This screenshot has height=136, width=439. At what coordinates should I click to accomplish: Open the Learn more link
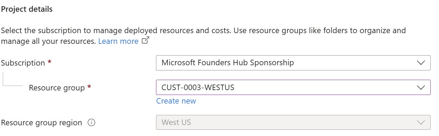pyautogui.click(x=118, y=41)
